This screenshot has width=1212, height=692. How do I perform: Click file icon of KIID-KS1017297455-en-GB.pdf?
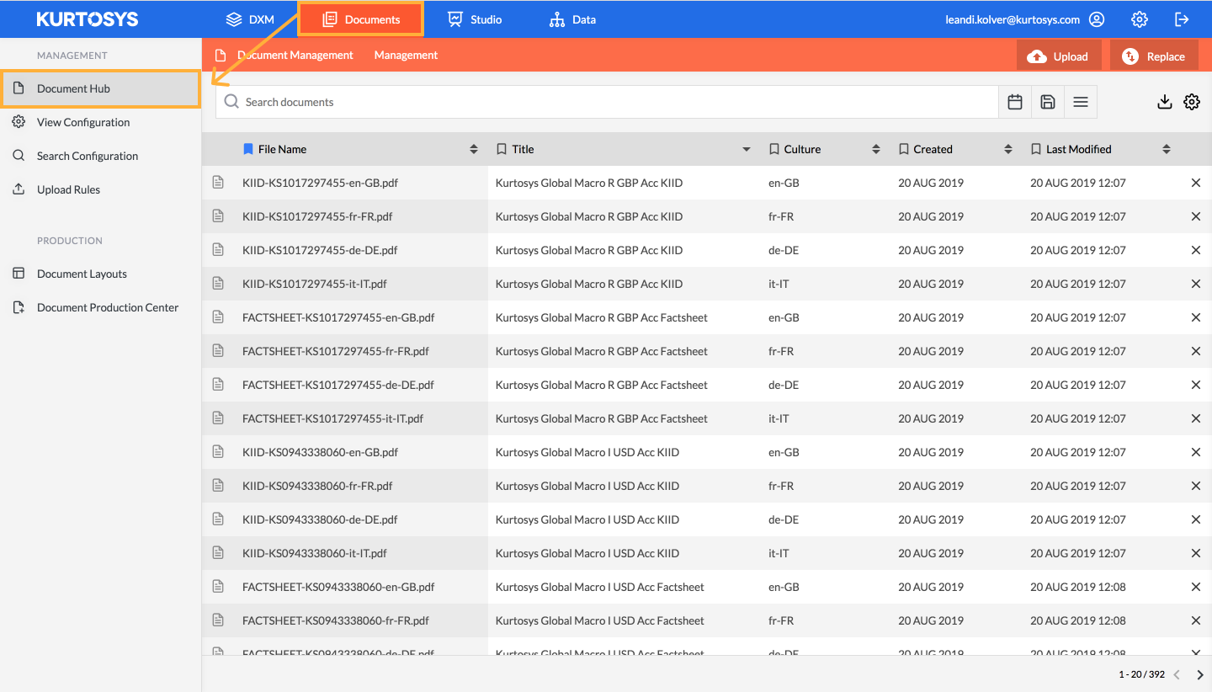click(218, 182)
